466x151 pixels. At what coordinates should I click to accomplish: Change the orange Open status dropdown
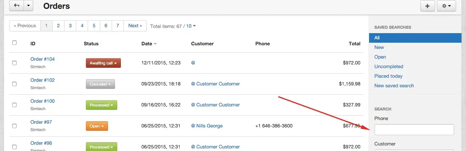(97, 126)
